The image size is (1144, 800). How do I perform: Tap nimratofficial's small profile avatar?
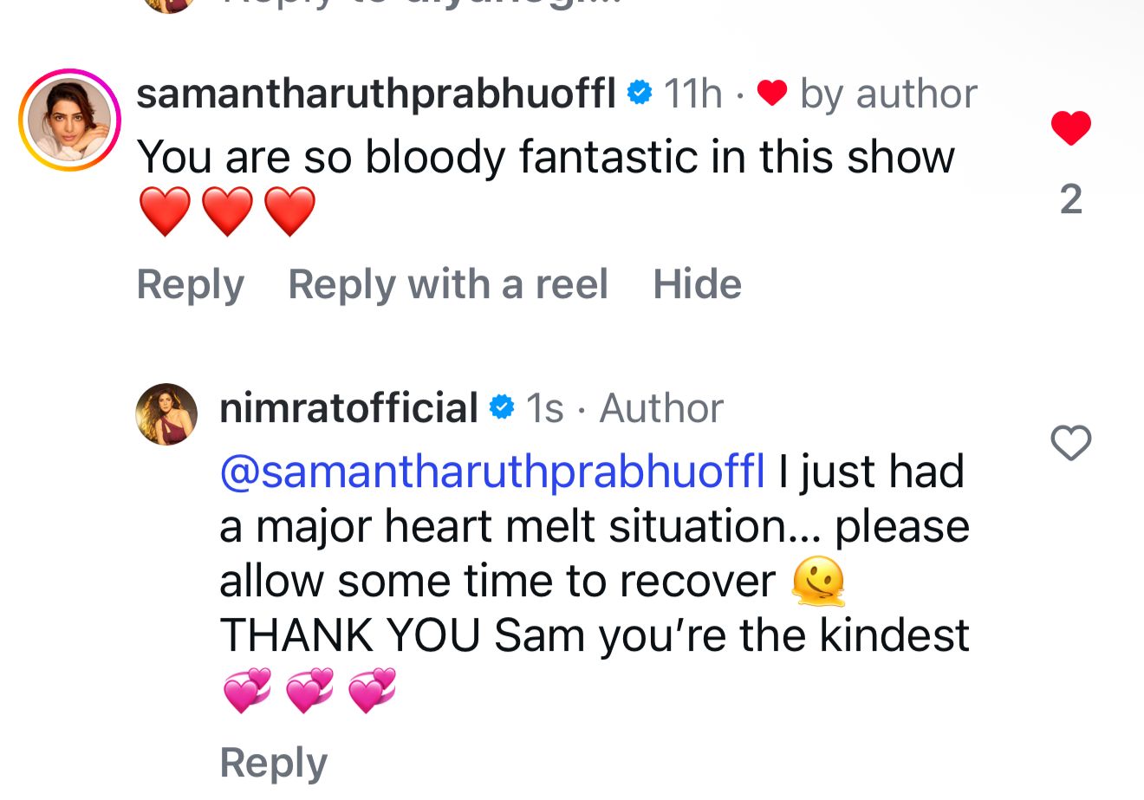point(166,414)
